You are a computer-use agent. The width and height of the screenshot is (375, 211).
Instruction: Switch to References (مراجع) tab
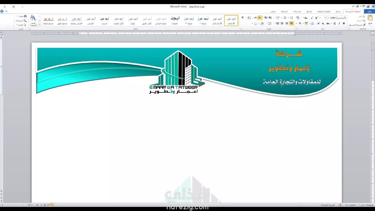point(309,11)
